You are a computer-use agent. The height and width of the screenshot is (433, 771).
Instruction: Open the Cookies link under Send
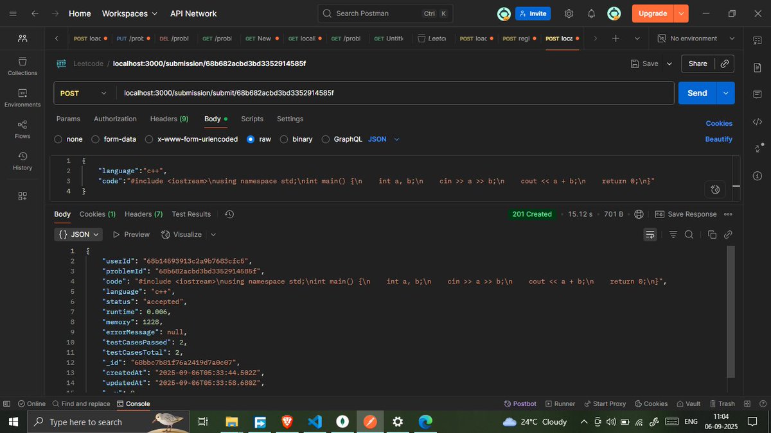point(719,123)
